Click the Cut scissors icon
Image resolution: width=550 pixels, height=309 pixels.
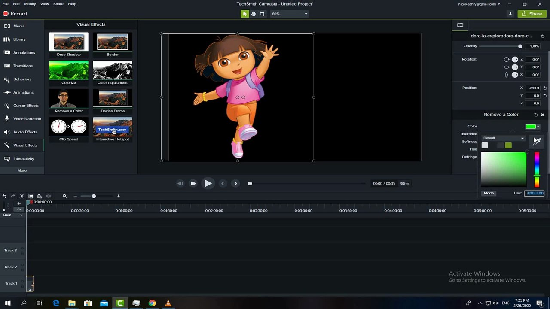coord(22,196)
